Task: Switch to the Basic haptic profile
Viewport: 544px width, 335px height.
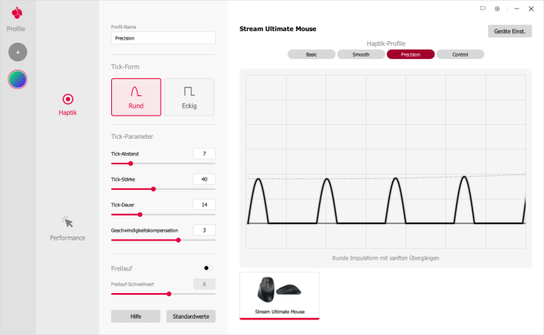Action: (311, 54)
